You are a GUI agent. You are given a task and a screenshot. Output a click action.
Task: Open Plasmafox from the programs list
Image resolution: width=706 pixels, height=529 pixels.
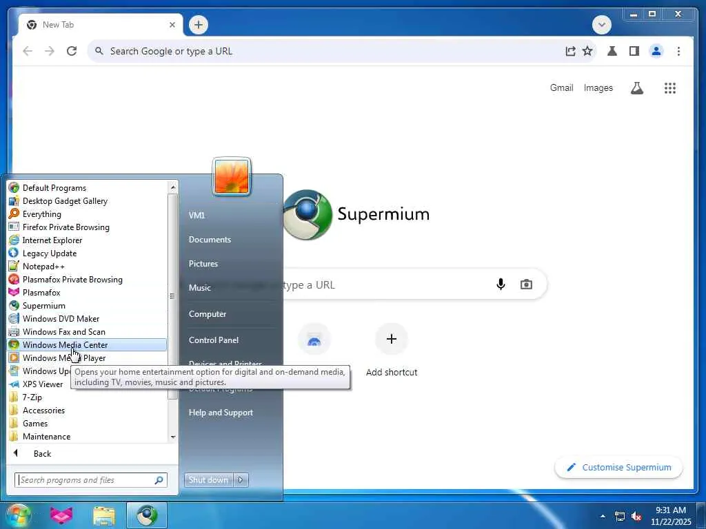click(87, 292)
